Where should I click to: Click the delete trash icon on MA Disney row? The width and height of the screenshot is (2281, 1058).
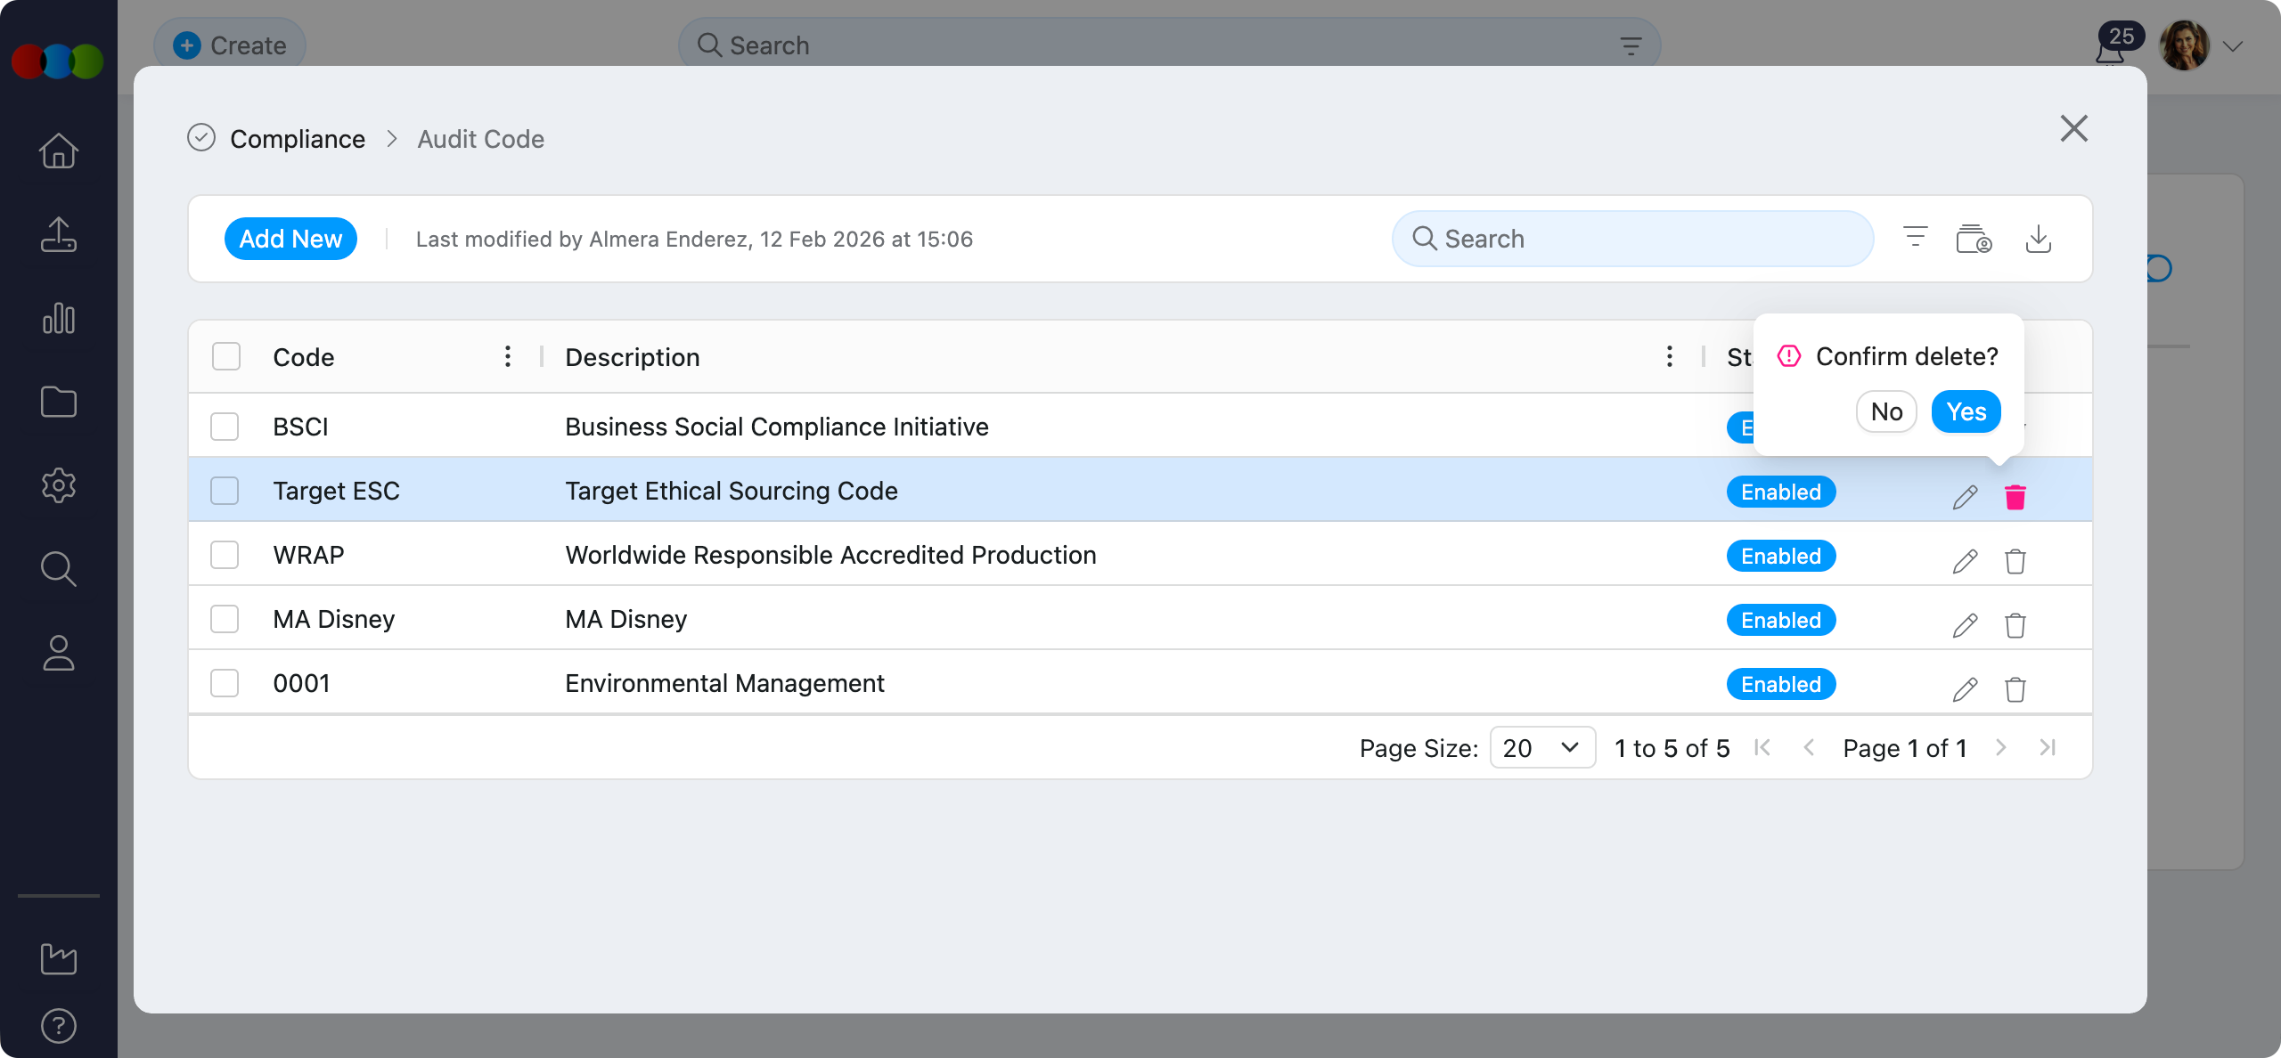click(x=2016, y=625)
